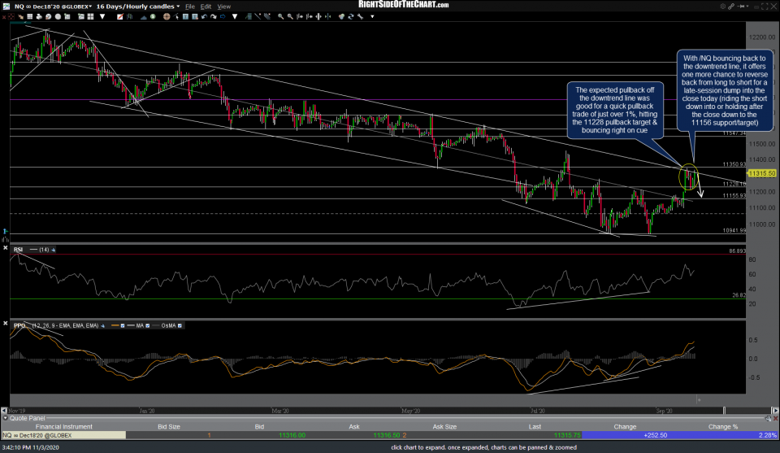The image size is (780, 453).
Task: Toggle the orange PPO line checkbox
Action: (x=123, y=325)
